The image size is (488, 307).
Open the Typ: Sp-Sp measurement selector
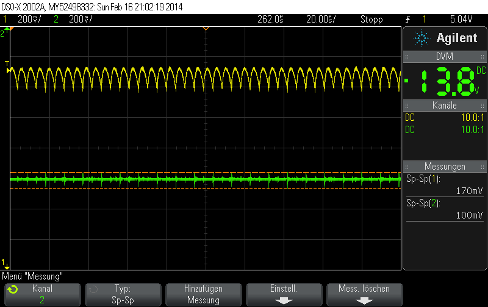click(x=123, y=294)
